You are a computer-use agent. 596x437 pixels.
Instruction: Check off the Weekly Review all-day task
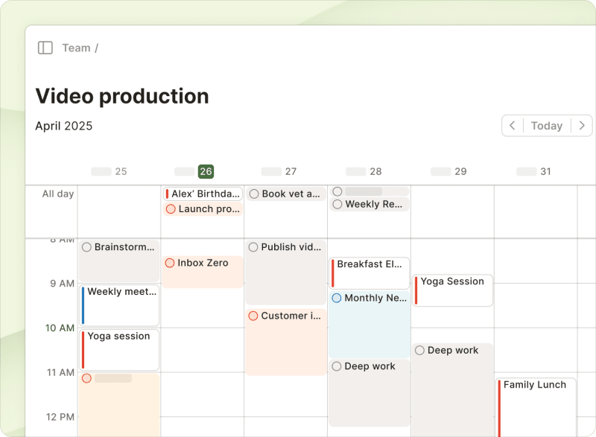click(337, 204)
